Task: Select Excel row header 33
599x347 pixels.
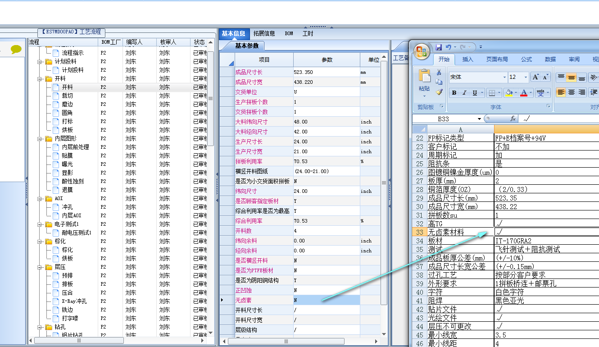Action: (x=420, y=233)
